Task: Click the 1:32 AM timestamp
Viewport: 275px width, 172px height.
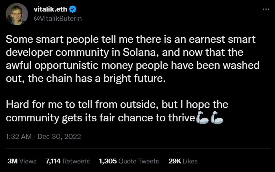Action: (19, 137)
